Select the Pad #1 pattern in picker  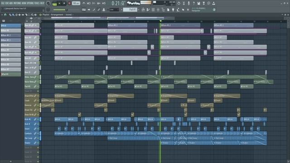coord(11,74)
